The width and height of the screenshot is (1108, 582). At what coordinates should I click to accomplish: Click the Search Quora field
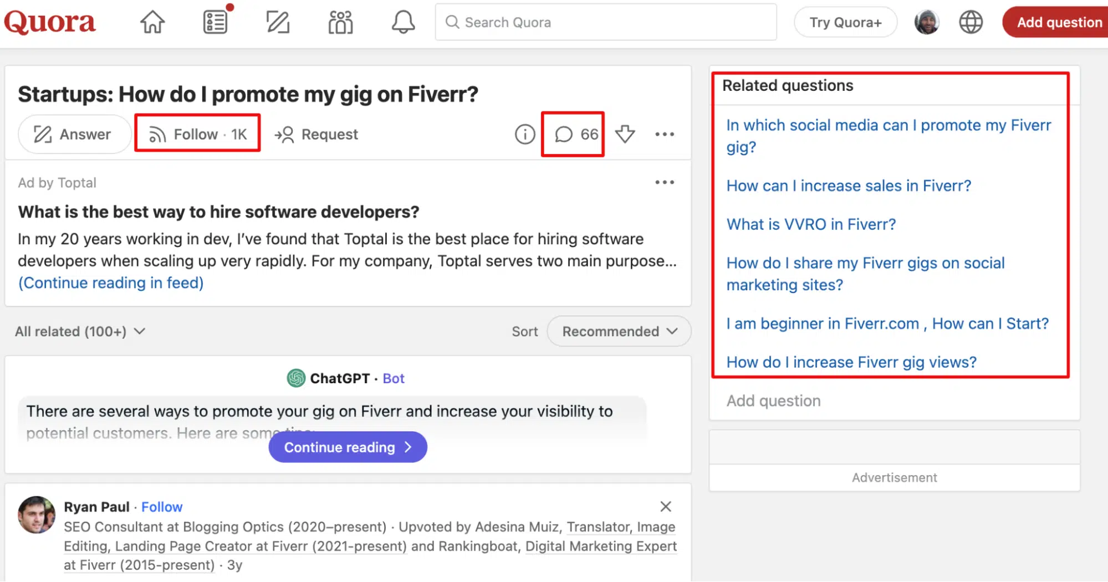[605, 23]
